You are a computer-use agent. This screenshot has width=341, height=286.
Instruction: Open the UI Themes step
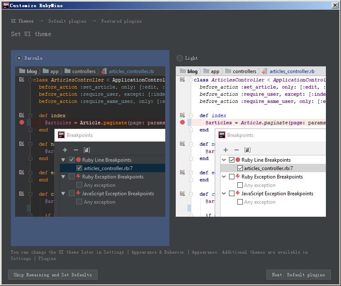(x=22, y=21)
